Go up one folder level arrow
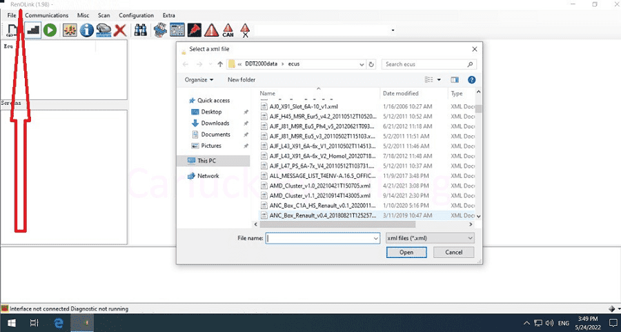This screenshot has height=332, width=621. (220, 64)
